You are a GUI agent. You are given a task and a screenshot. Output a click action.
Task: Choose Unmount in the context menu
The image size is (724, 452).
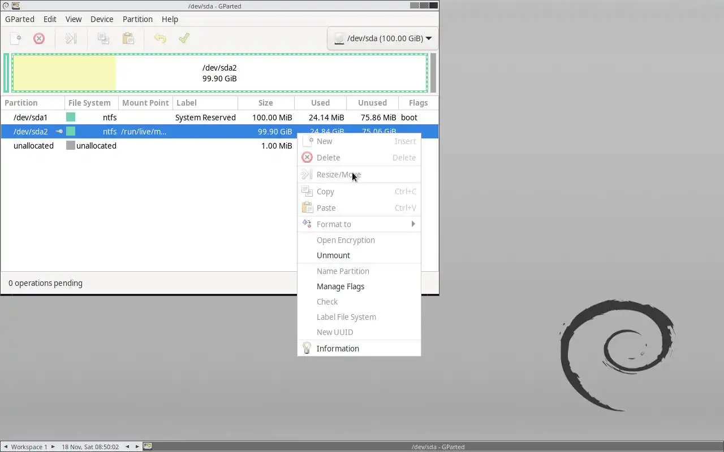pos(359,255)
